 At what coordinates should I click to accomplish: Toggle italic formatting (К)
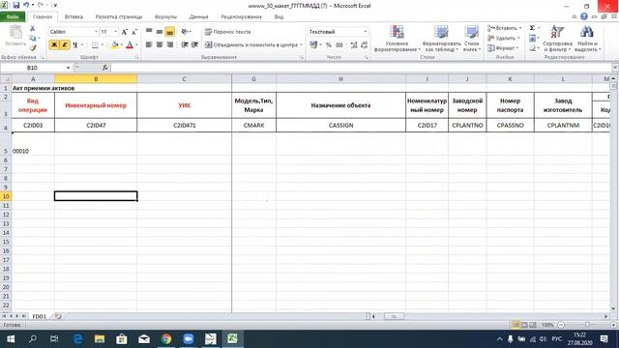click(65, 45)
